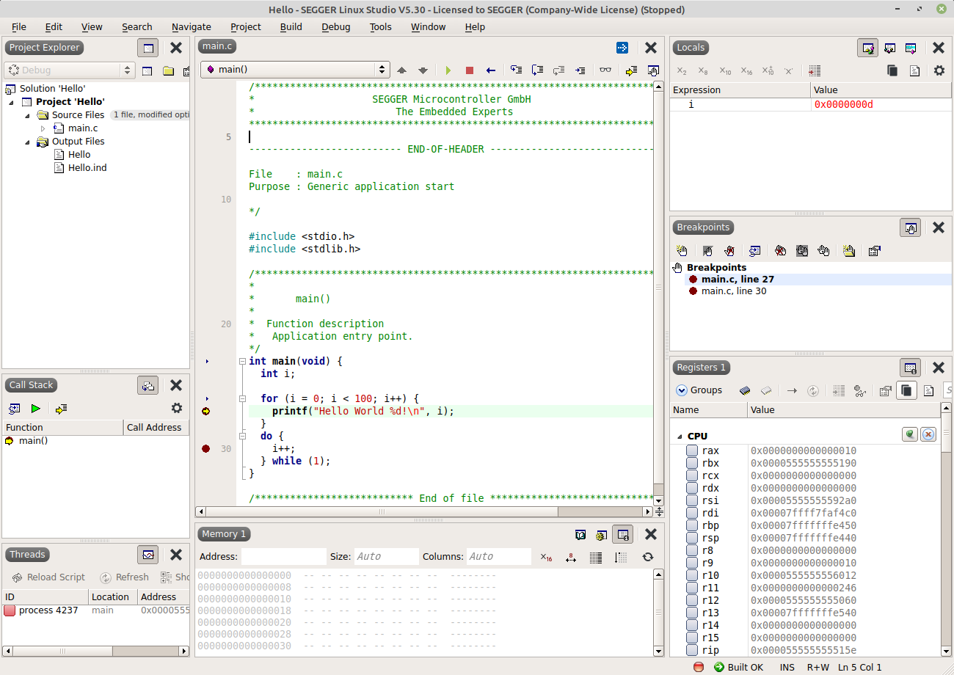Screen dimensions: 954x675
Task: Click binary x2 display format in Locals
Action: coord(682,71)
